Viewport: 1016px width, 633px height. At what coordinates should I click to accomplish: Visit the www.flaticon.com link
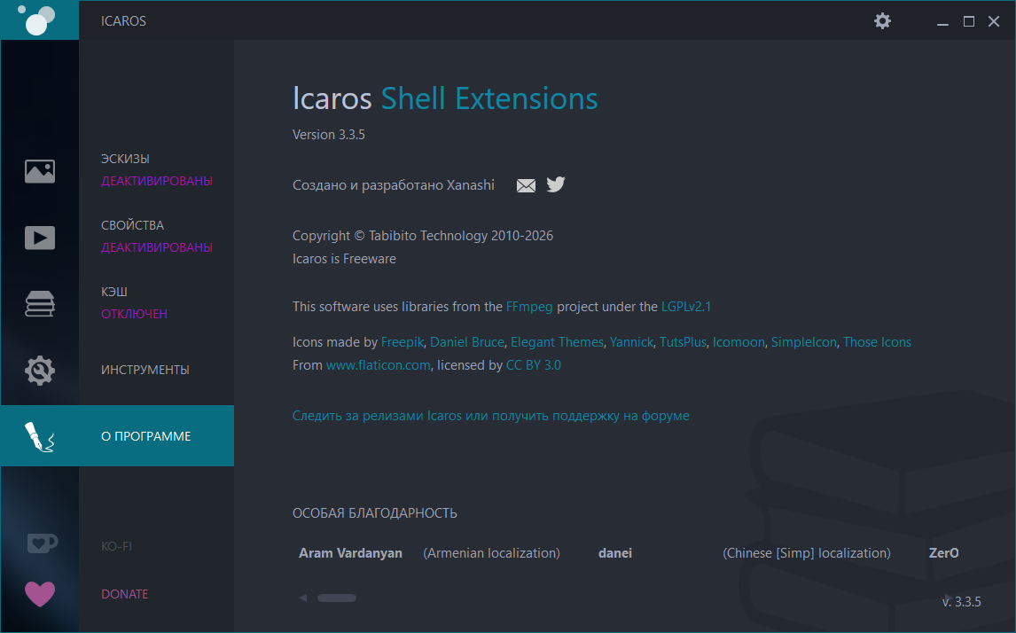[x=378, y=365]
